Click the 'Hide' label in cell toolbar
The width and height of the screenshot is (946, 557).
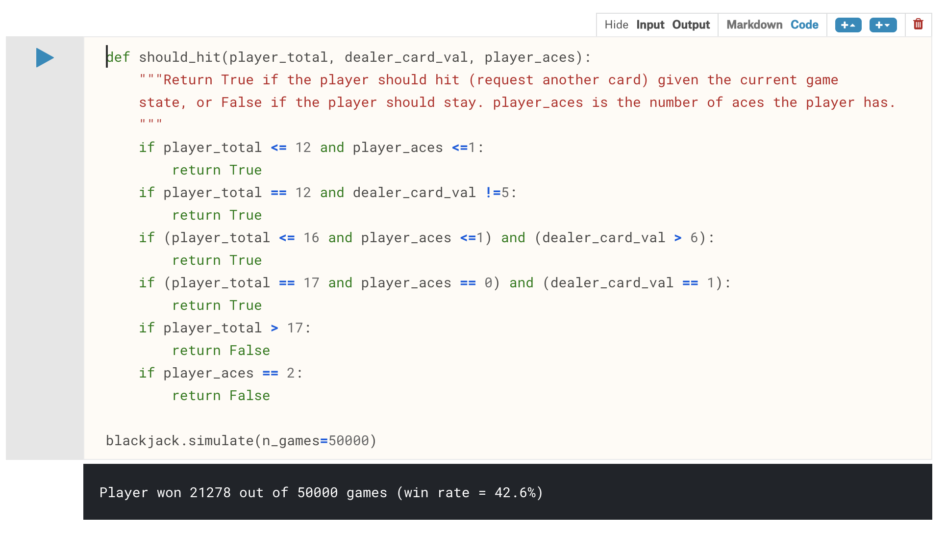pos(616,25)
